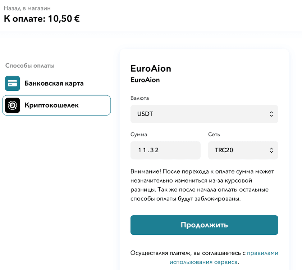Select the "Криптокошелек" payment method label
The image size is (302, 270).
[51, 105]
